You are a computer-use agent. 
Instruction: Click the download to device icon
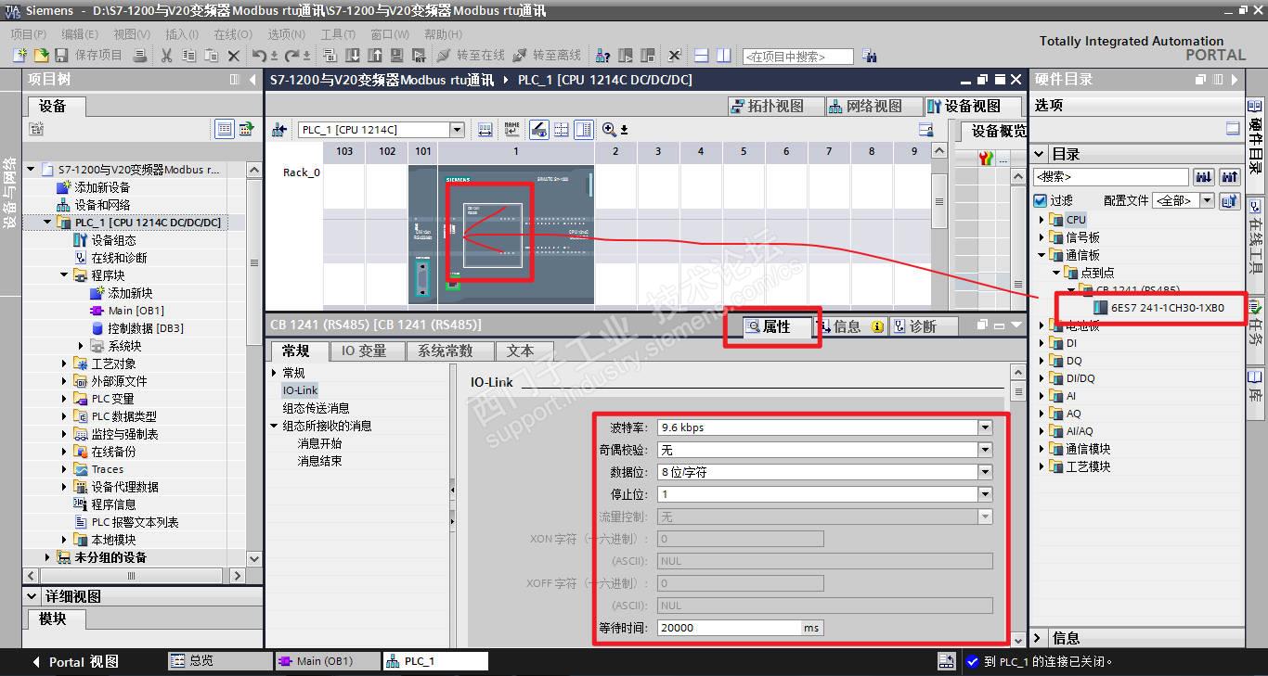(x=354, y=56)
